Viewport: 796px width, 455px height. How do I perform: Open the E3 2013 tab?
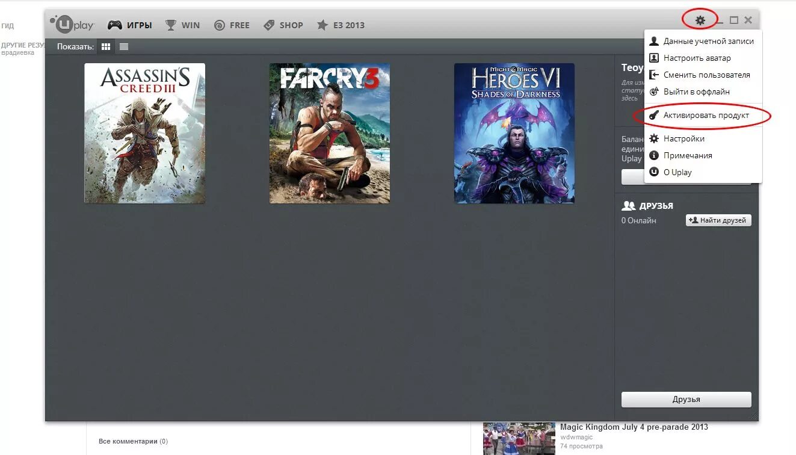(341, 25)
